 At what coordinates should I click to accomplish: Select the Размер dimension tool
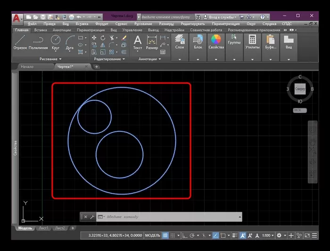click(152, 42)
